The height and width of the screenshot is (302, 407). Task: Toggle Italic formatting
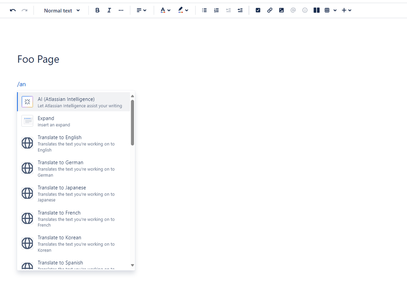pyautogui.click(x=109, y=10)
